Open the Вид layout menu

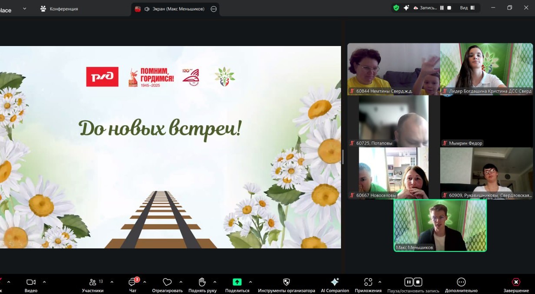pyautogui.click(x=468, y=8)
